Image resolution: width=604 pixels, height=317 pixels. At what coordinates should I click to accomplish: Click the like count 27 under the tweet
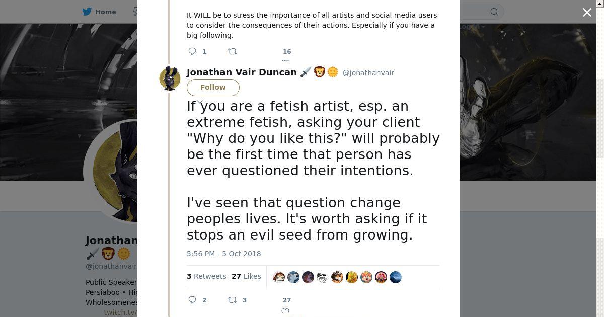click(x=287, y=300)
